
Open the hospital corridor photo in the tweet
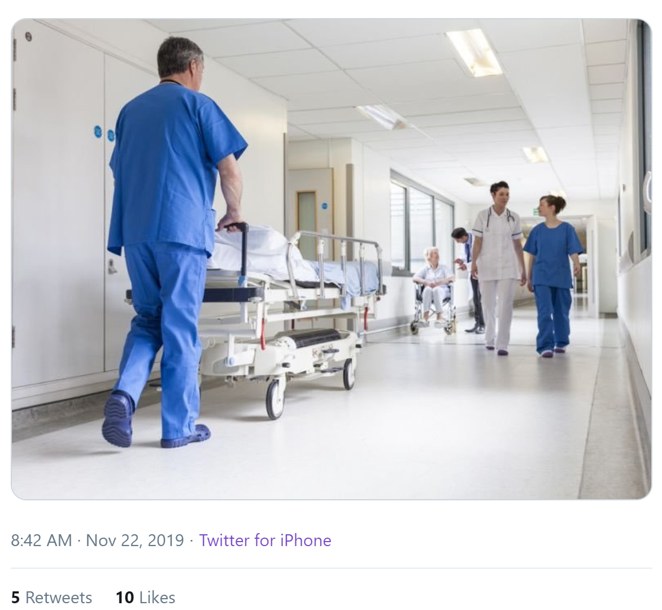(332, 259)
